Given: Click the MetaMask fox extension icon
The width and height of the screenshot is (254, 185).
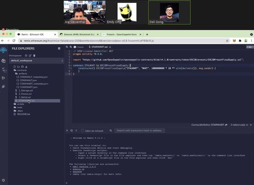Looking at the screenshot, I should [x=234, y=41].
